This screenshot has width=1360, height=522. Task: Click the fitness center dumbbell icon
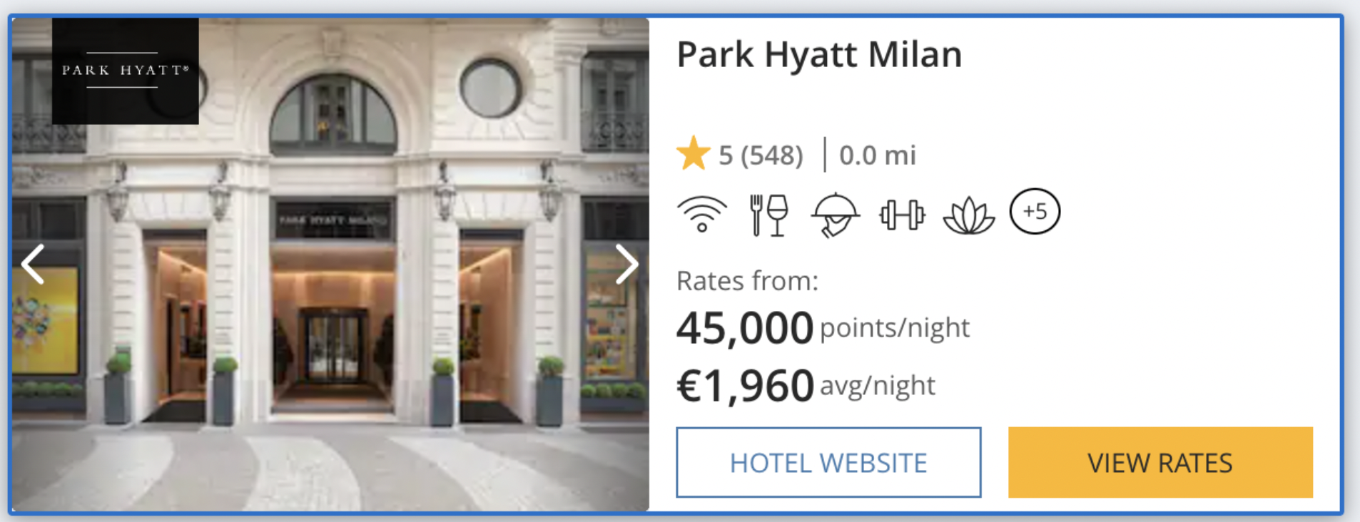pyautogui.click(x=902, y=215)
